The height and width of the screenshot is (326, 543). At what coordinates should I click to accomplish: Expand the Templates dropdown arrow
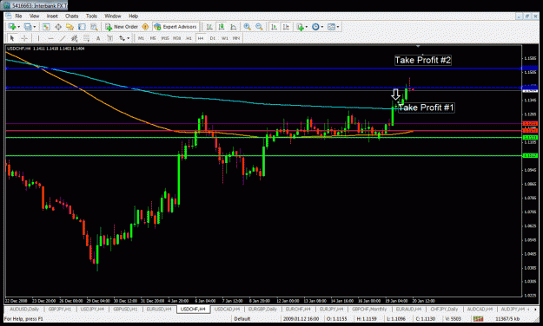coord(338,27)
